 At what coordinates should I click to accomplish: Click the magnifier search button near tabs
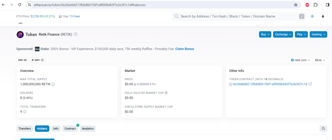323,128
